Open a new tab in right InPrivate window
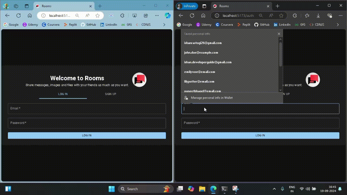Image resolution: width=347 pixels, height=195 pixels. click(277, 6)
